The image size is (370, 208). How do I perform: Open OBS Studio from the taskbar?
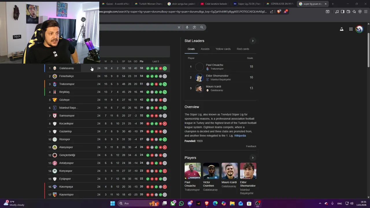[258, 203]
